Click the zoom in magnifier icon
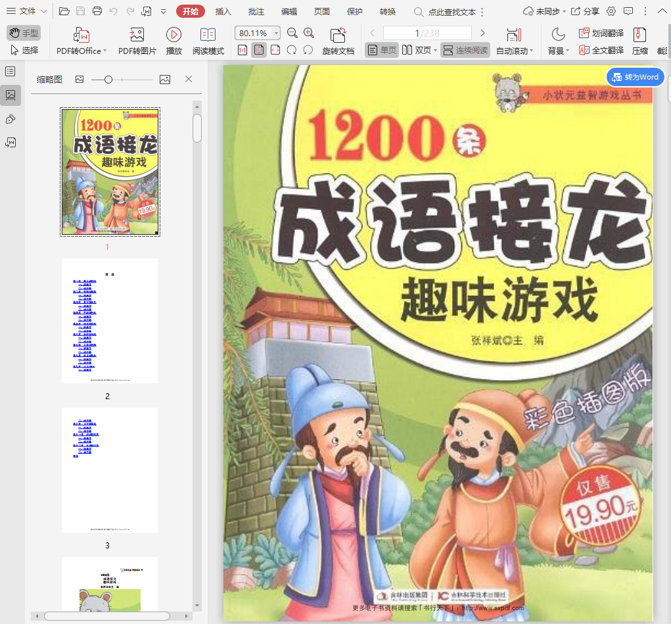 click(x=309, y=34)
